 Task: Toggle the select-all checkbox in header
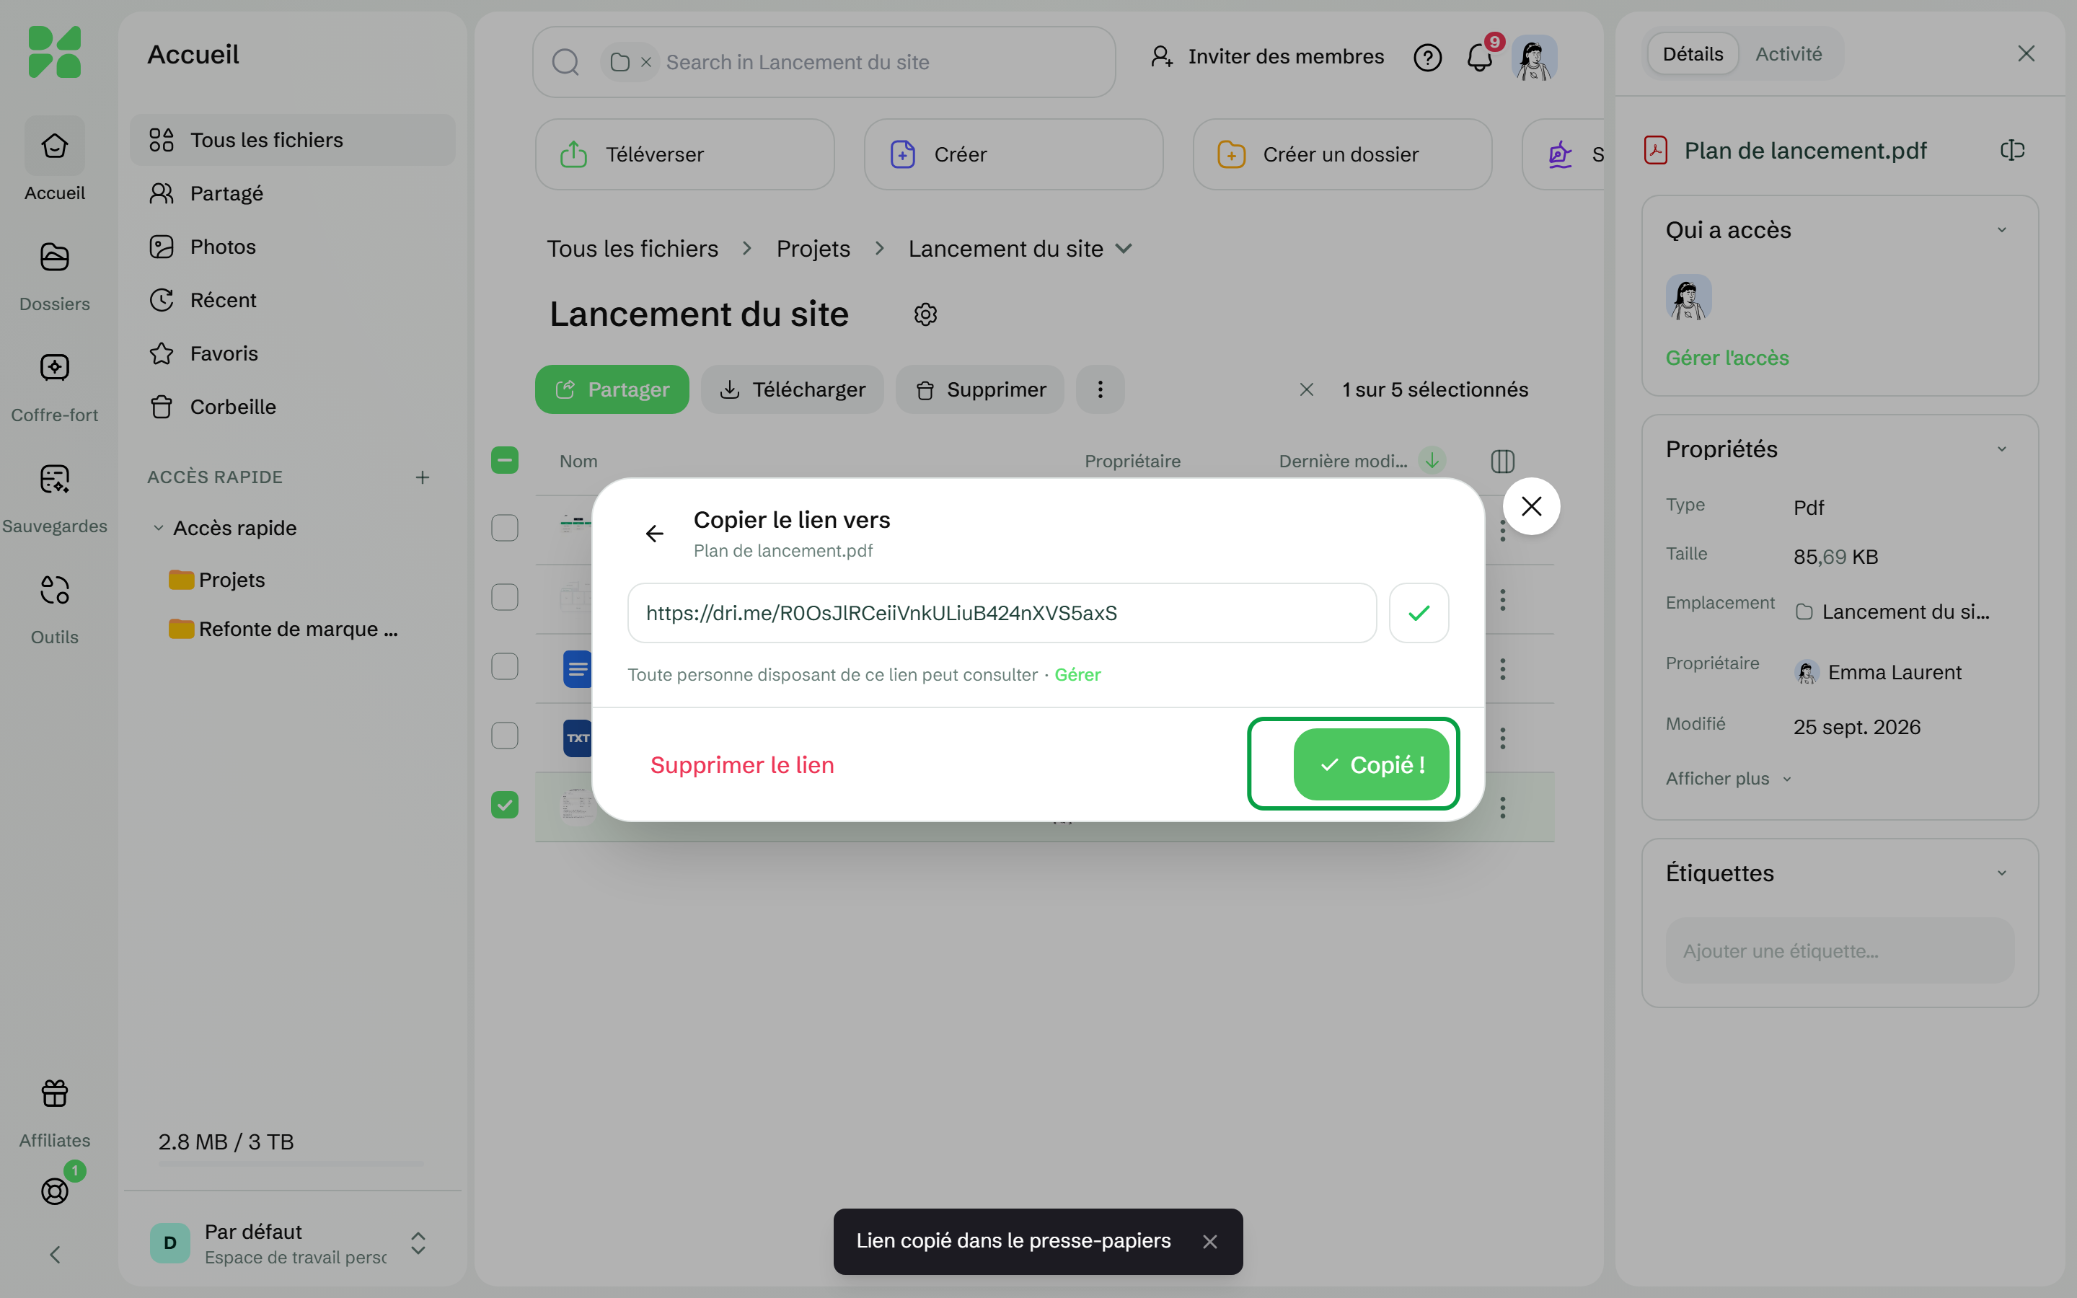(x=505, y=460)
